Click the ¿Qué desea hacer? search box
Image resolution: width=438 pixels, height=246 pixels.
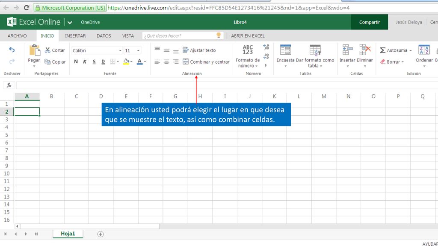point(183,36)
